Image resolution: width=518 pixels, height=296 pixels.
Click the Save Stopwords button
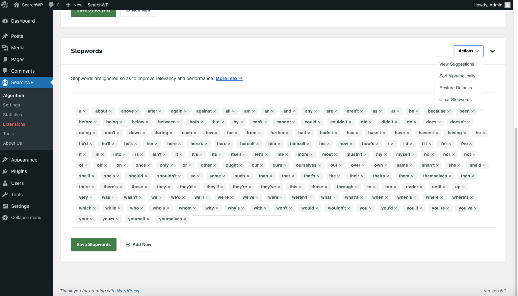(94, 244)
